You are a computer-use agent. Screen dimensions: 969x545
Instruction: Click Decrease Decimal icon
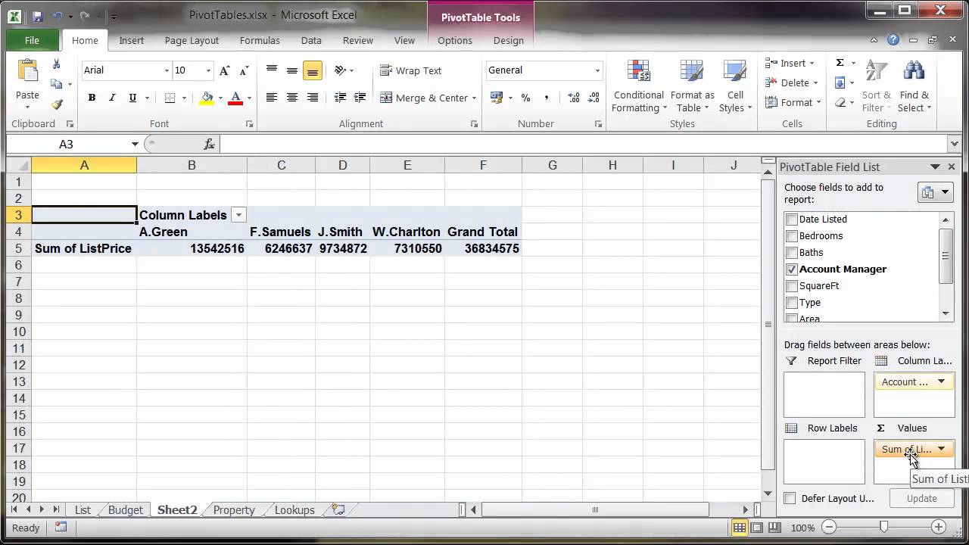[x=593, y=98]
